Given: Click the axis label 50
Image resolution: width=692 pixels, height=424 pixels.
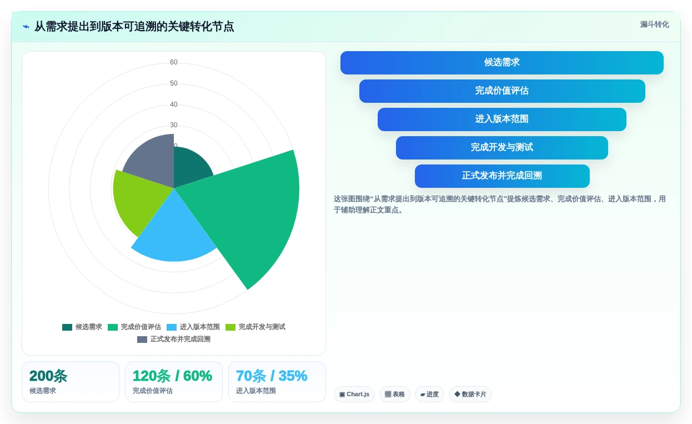Looking at the screenshot, I should tap(174, 83).
